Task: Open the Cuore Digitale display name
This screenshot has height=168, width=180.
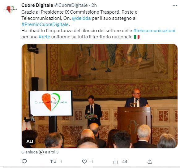Action: [x=37, y=5]
